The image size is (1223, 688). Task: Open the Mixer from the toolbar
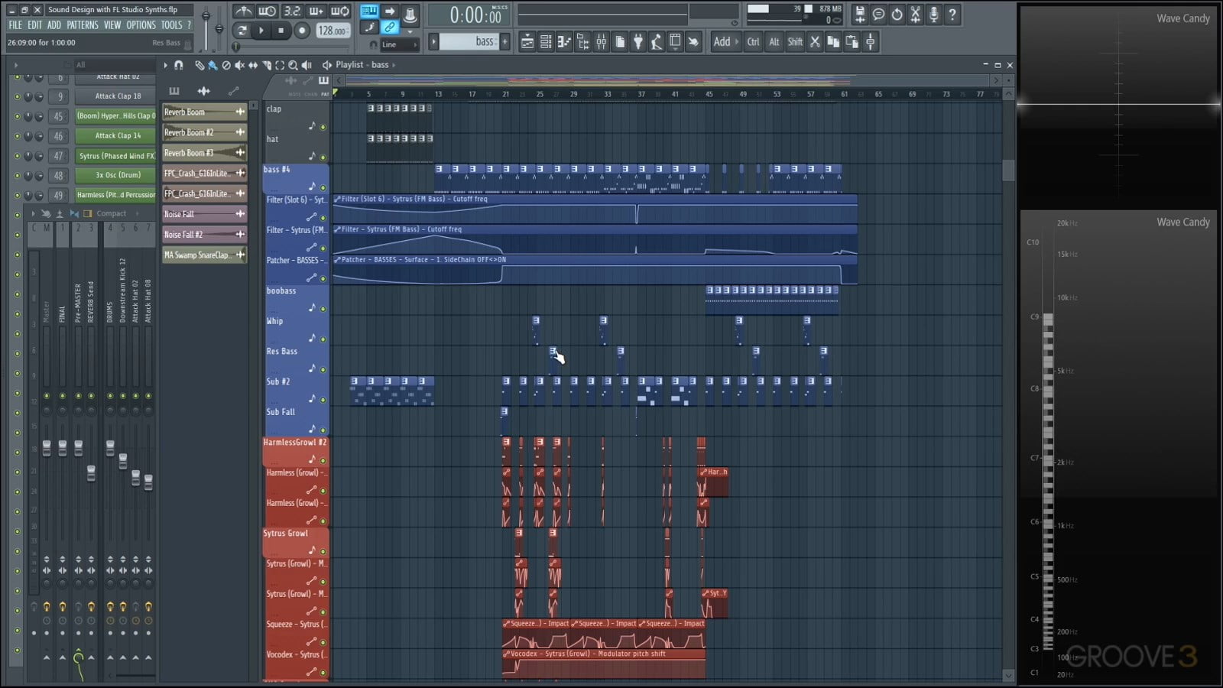point(602,41)
